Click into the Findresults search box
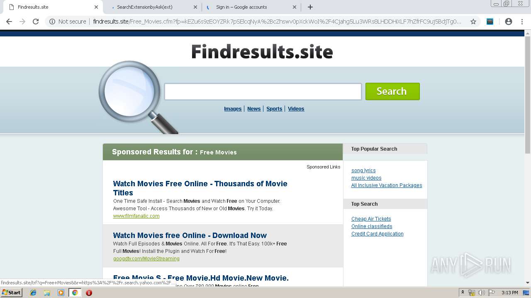531x298 pixels. click(x=263, y=91)
